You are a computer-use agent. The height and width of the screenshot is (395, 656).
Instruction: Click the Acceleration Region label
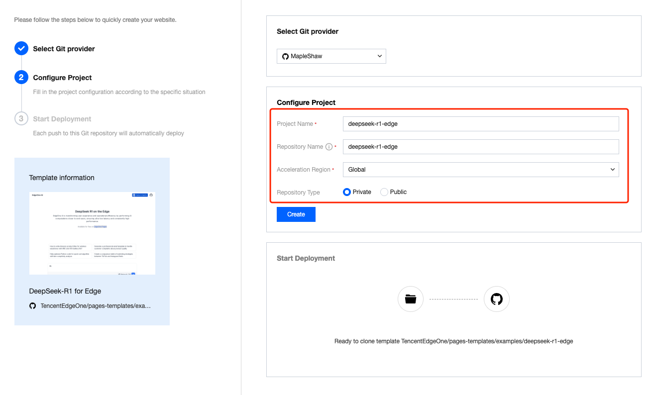click(304, 170)
